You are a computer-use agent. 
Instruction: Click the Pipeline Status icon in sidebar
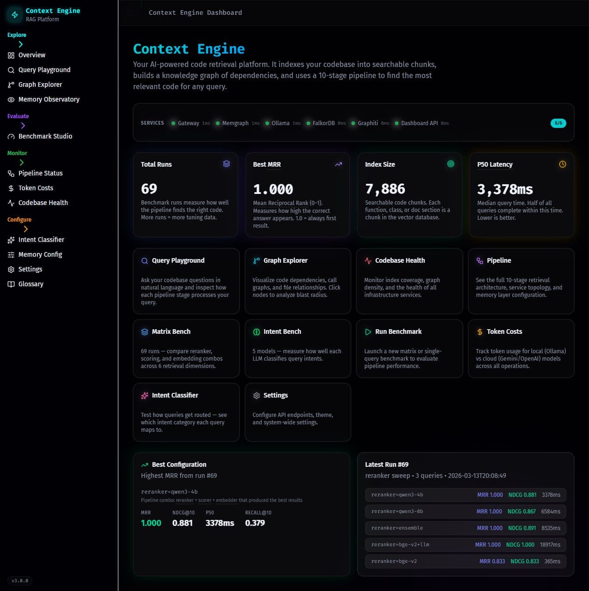coord(11,174)
